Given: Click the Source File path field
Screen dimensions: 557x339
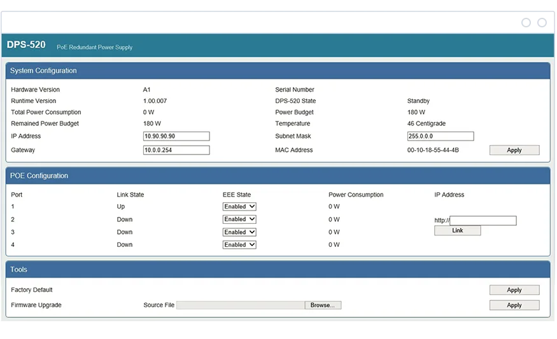Looking at the screenshot, I should tap(241, 305).
